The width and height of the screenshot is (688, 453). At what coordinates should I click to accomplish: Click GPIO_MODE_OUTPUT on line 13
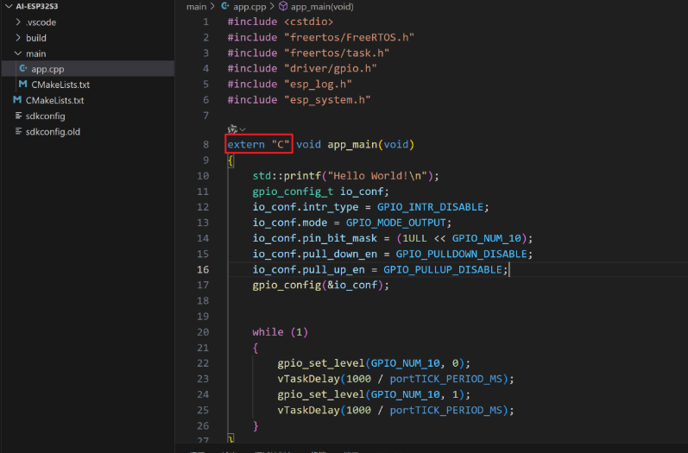click(x=395, y=223)
